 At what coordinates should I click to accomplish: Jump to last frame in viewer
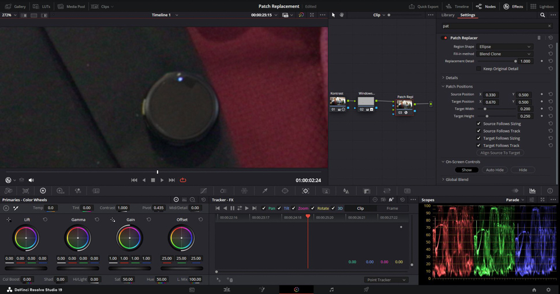[171, 180]
